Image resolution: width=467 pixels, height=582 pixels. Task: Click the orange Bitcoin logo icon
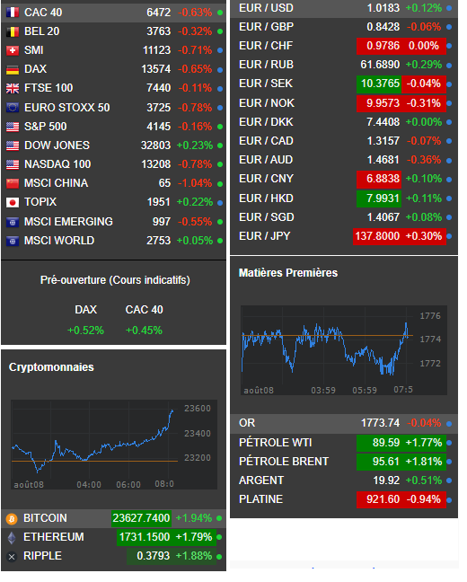pyautogui.click(x=12, y=519)
